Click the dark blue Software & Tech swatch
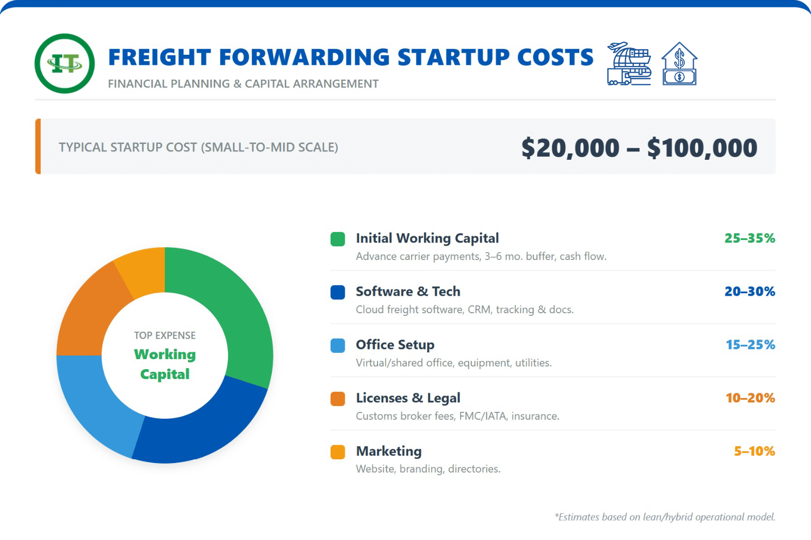Image resolution: width=811 pixels, height=540 pixels. (x=337, y=292)
